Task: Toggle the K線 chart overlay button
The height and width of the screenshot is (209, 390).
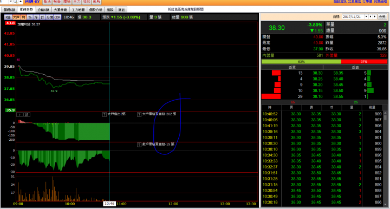Action: [x=8, y=17]
